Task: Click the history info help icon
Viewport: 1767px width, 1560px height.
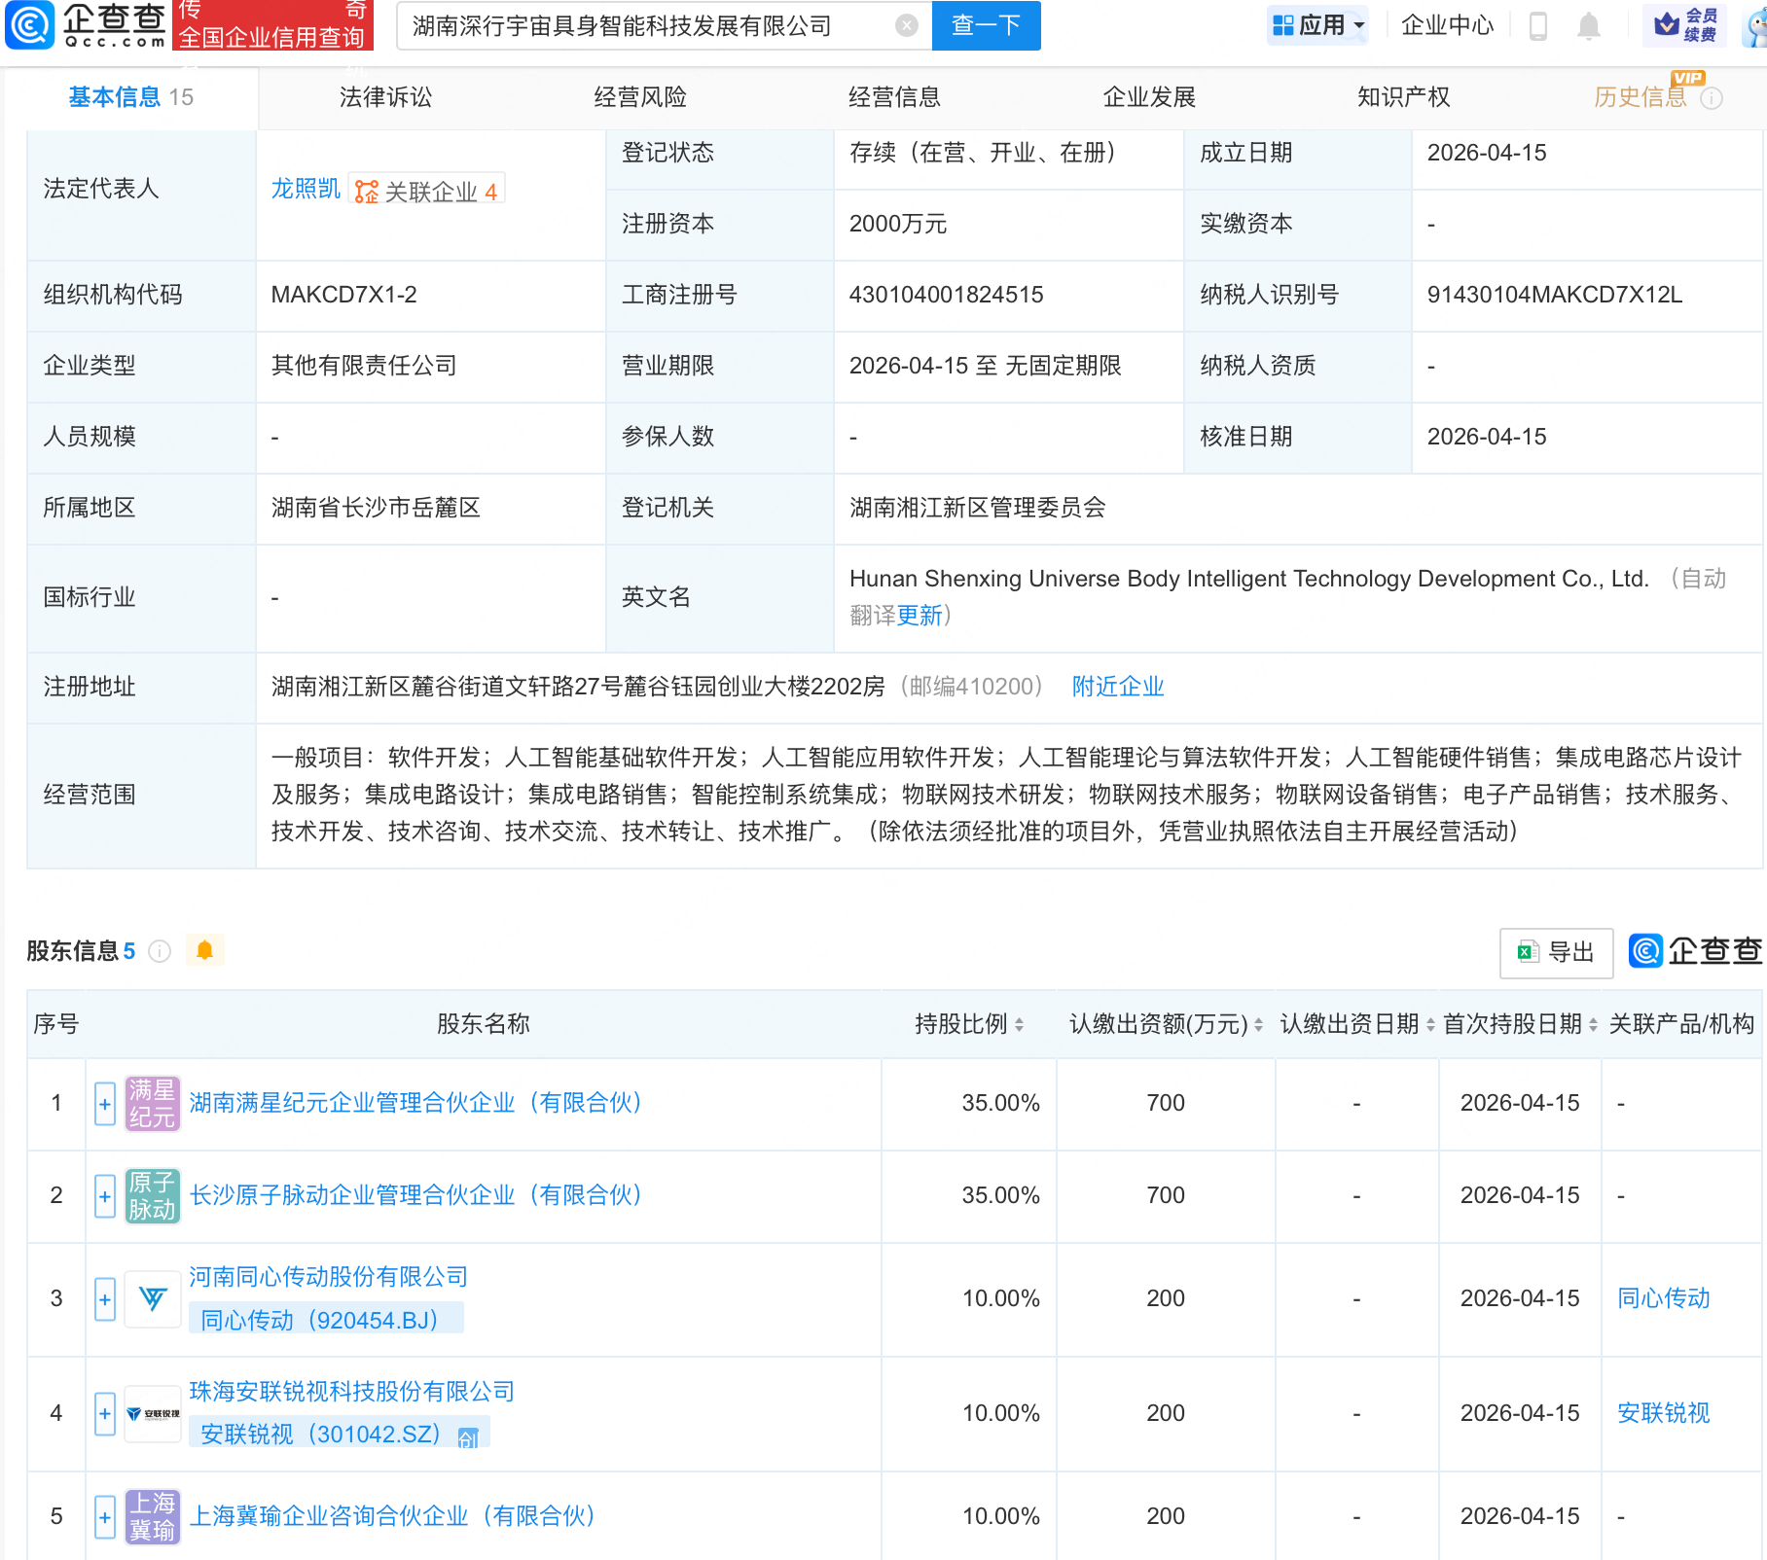Action: coord(1712,98)
